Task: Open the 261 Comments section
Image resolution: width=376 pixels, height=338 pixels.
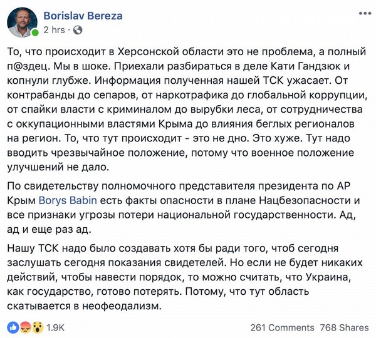Action: [x=282, y=328]
